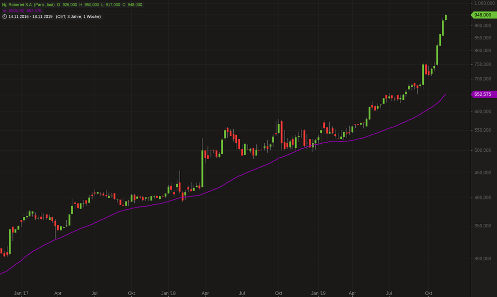Click the purple 652,575 SMA value tag

(482, 94)
